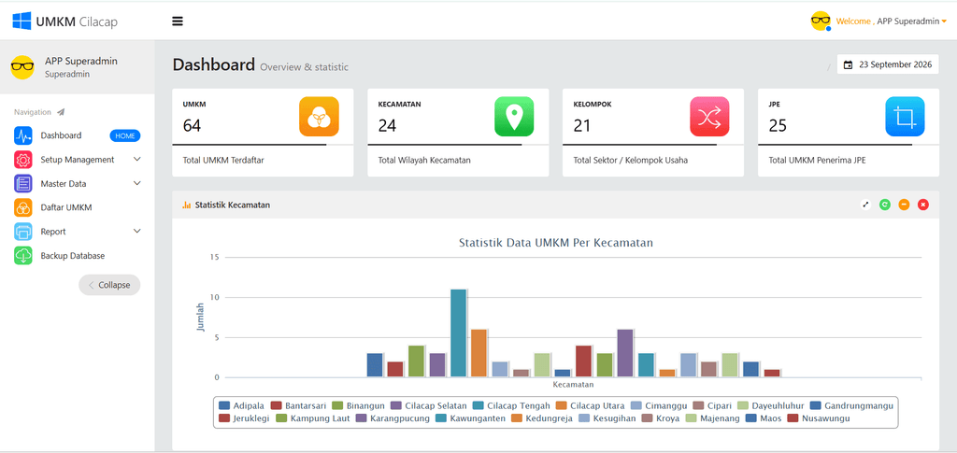Toggle Binangun legend entry

click(358, 405)
